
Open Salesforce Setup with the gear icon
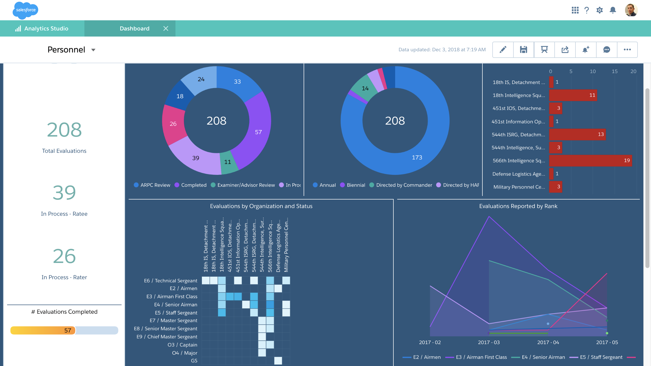[599, 10]
